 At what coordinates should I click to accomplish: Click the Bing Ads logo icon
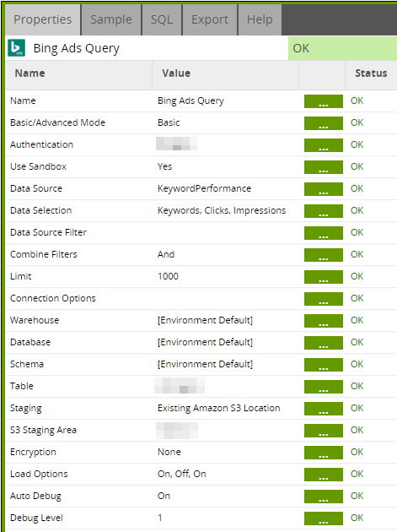click(x=16, y=48)
